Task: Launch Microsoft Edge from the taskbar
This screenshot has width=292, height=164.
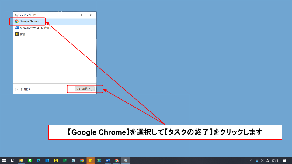Action: point(39,160)
